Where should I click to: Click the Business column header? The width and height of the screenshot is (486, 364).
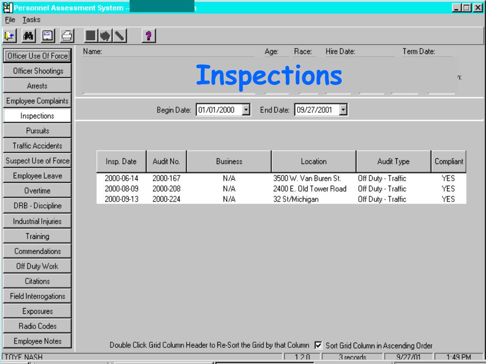(x=229, y=161)
